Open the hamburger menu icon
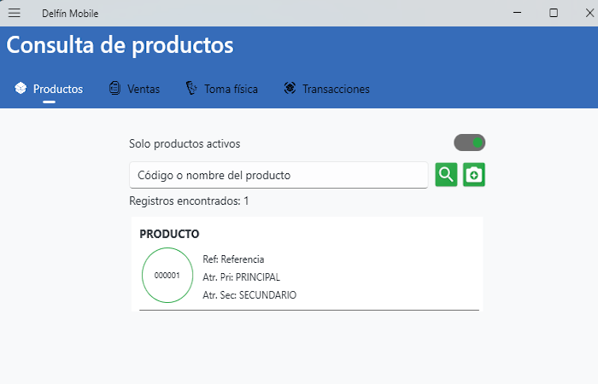This screenshot has height=384, width=598. 15,13
